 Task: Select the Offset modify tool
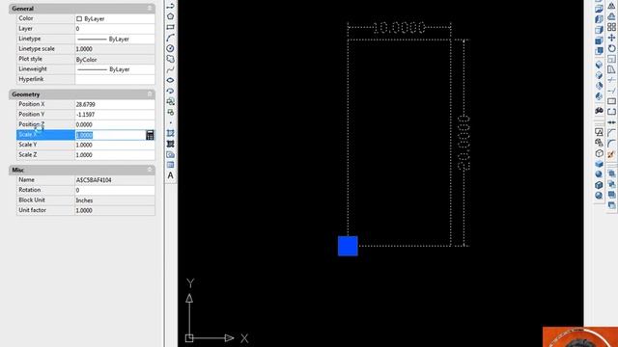pos(611,16)
